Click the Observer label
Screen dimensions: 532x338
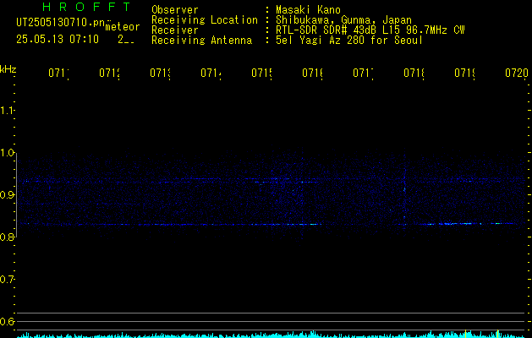[175, 9]
